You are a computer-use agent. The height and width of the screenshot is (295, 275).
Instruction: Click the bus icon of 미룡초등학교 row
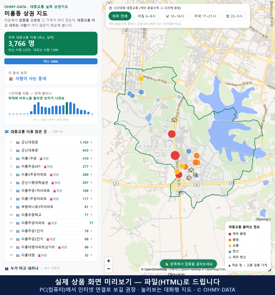(18, 215)
